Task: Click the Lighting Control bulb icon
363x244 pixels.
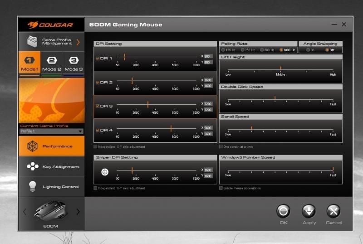Action: click(32, 186)
